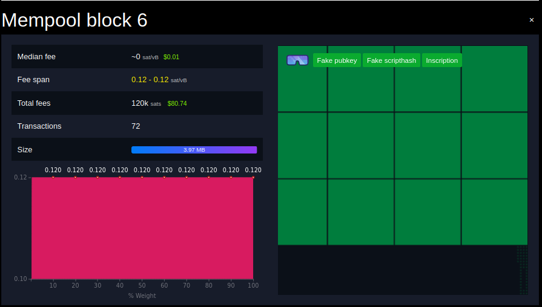This screenshot has height=307, width=542.
Task: Click the $0.01 median fee value
Action: (x=171, y=57)
